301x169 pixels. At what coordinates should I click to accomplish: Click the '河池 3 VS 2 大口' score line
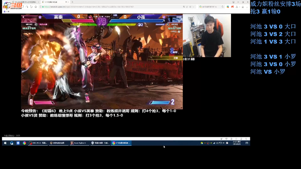point(273,34)
